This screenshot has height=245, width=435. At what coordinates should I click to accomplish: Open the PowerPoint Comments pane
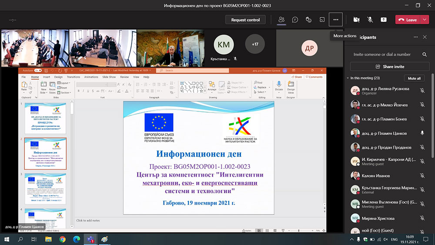pyautogui.click(x=314, y=77)
